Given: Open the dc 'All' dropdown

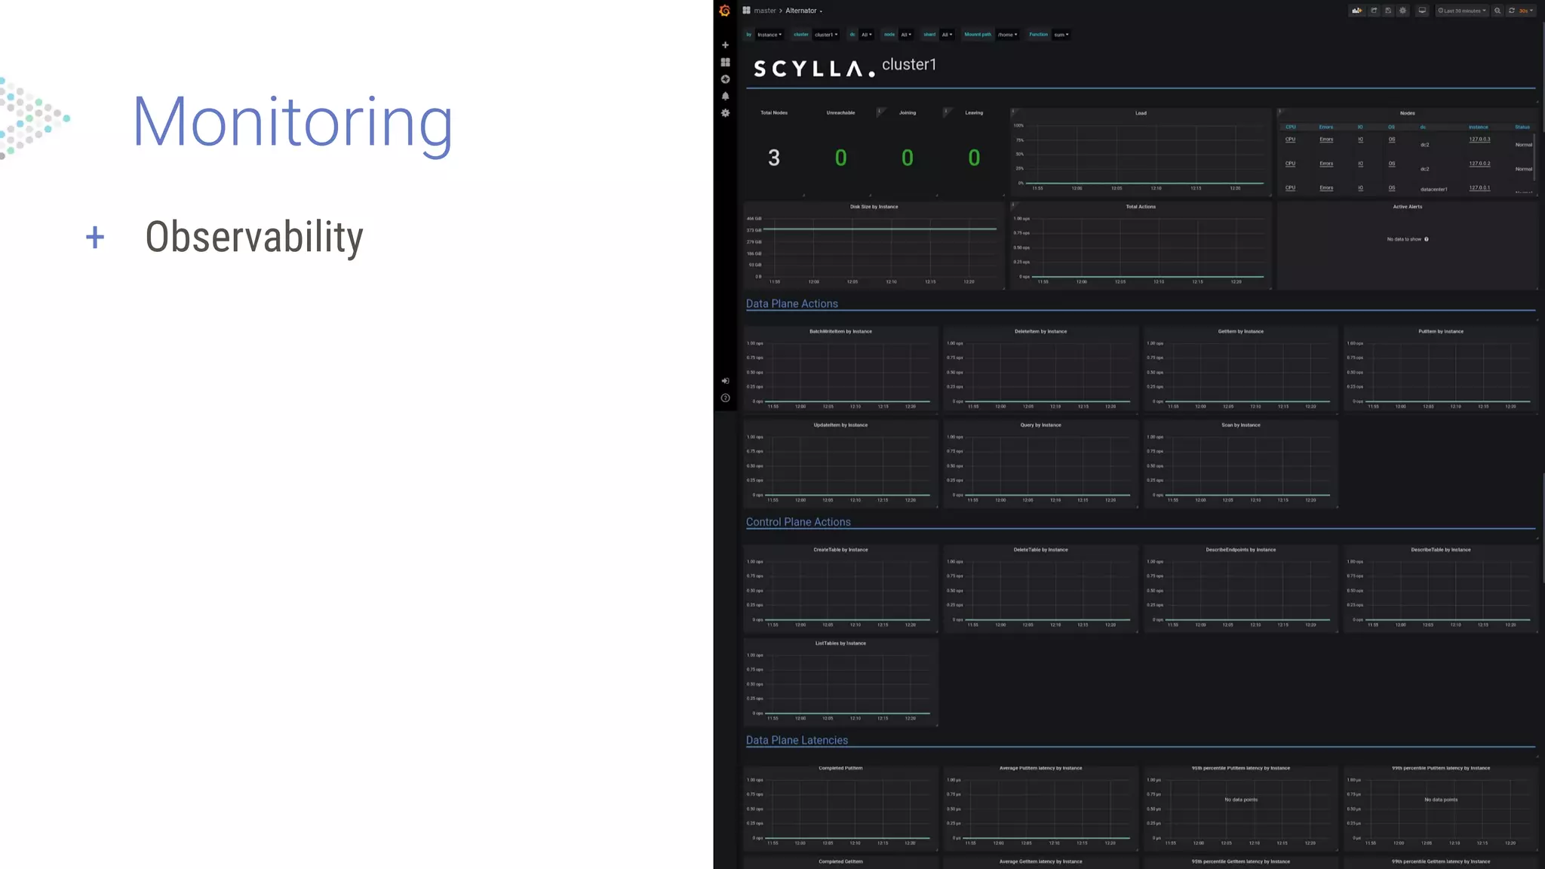Looking at the screenshot, I should (867, 35).
